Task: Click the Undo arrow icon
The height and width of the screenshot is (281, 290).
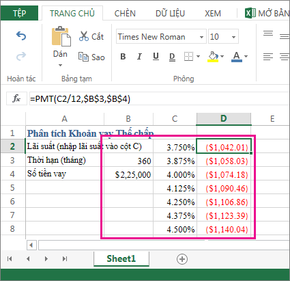Action: 21,36
